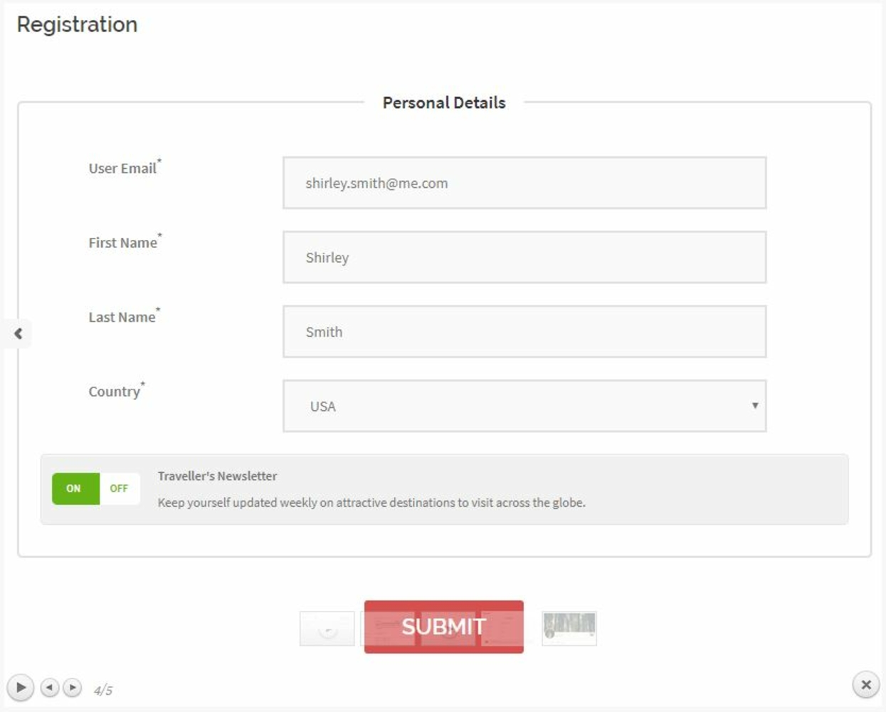Select the First Name field containing Shirley

click(524, 257)
